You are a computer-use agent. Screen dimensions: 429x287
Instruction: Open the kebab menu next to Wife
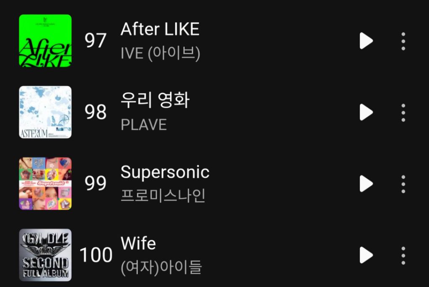[403, 255]
